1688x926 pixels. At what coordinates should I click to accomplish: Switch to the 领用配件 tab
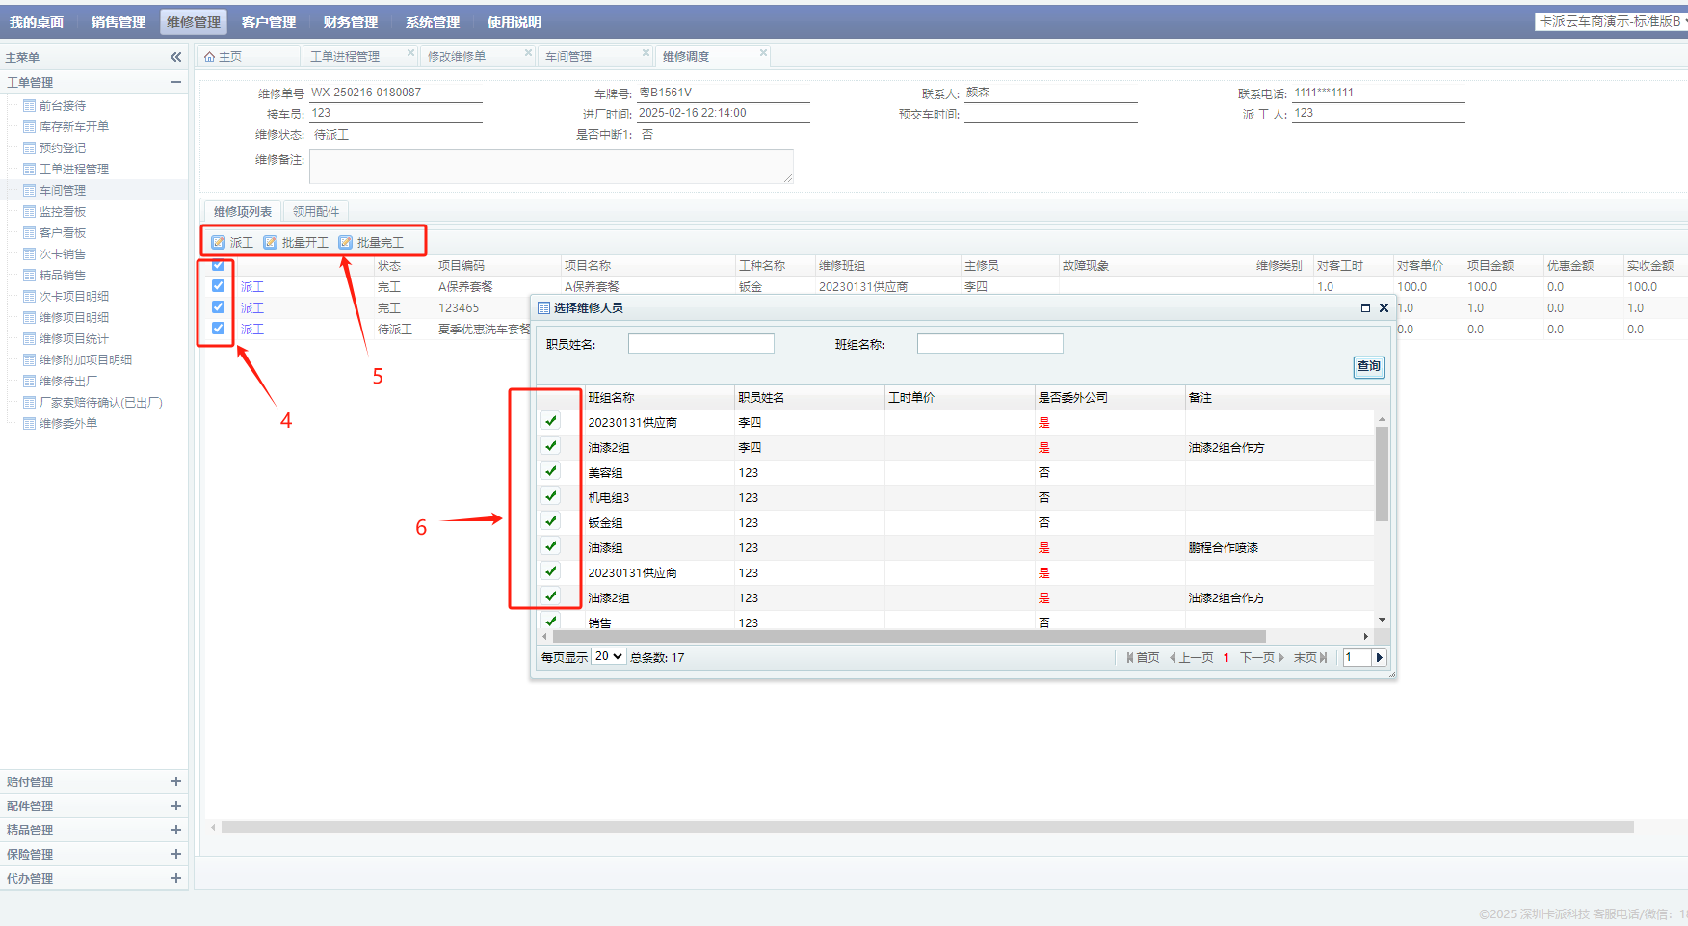click(x=316, y=212)
